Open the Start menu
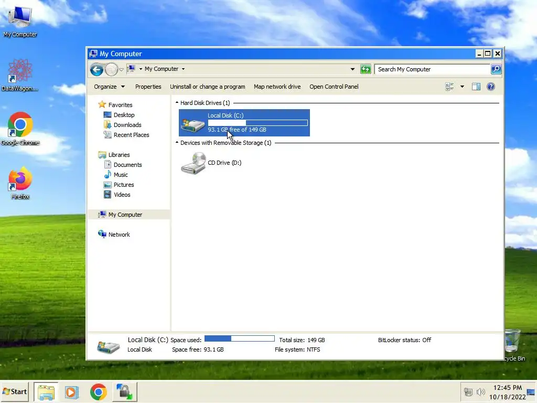The image size is (537, 403). [14, 391]
